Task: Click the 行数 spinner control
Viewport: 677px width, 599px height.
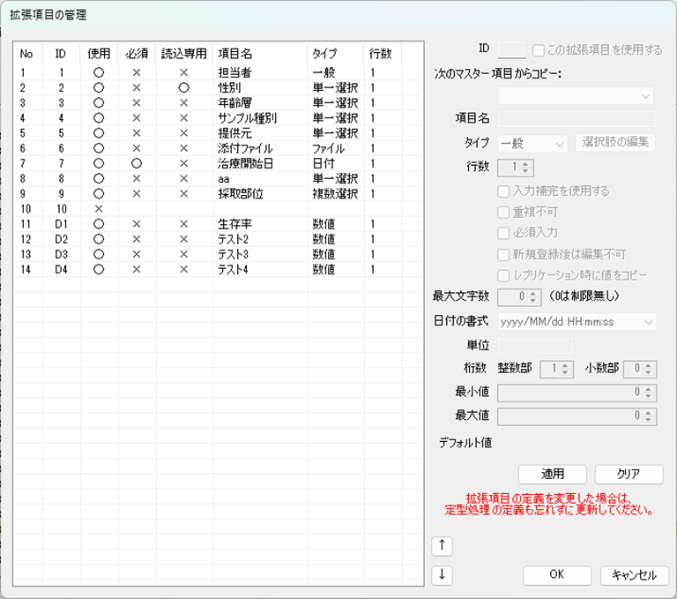Action: pos(515,167)
